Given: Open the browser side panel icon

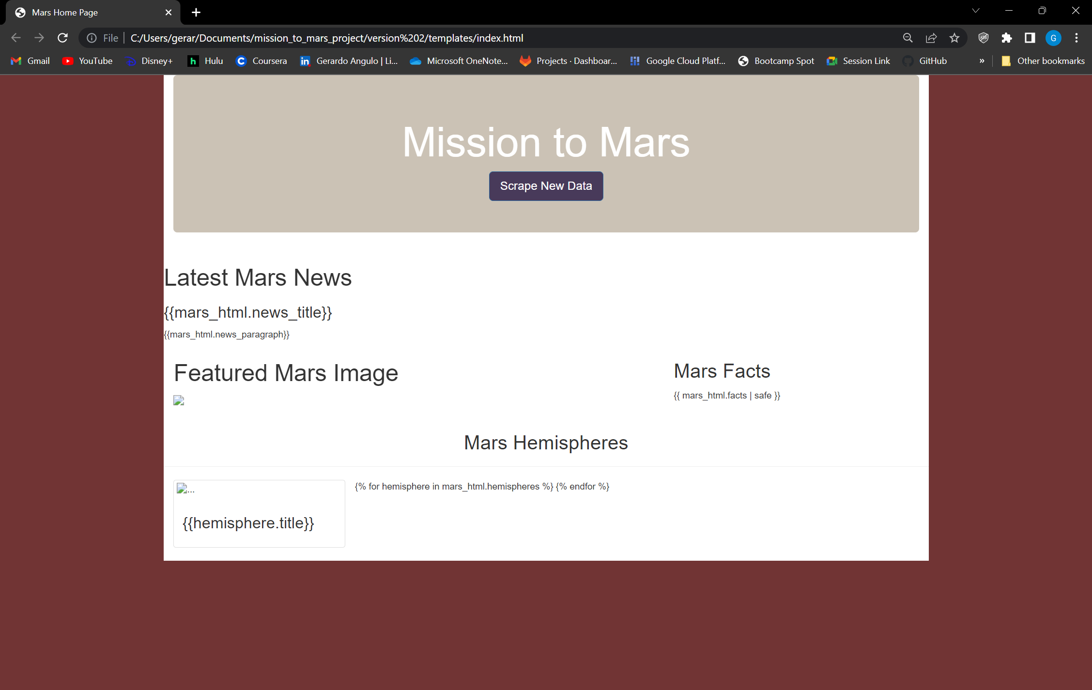Looking at the screenshot, I should 1030,38.
